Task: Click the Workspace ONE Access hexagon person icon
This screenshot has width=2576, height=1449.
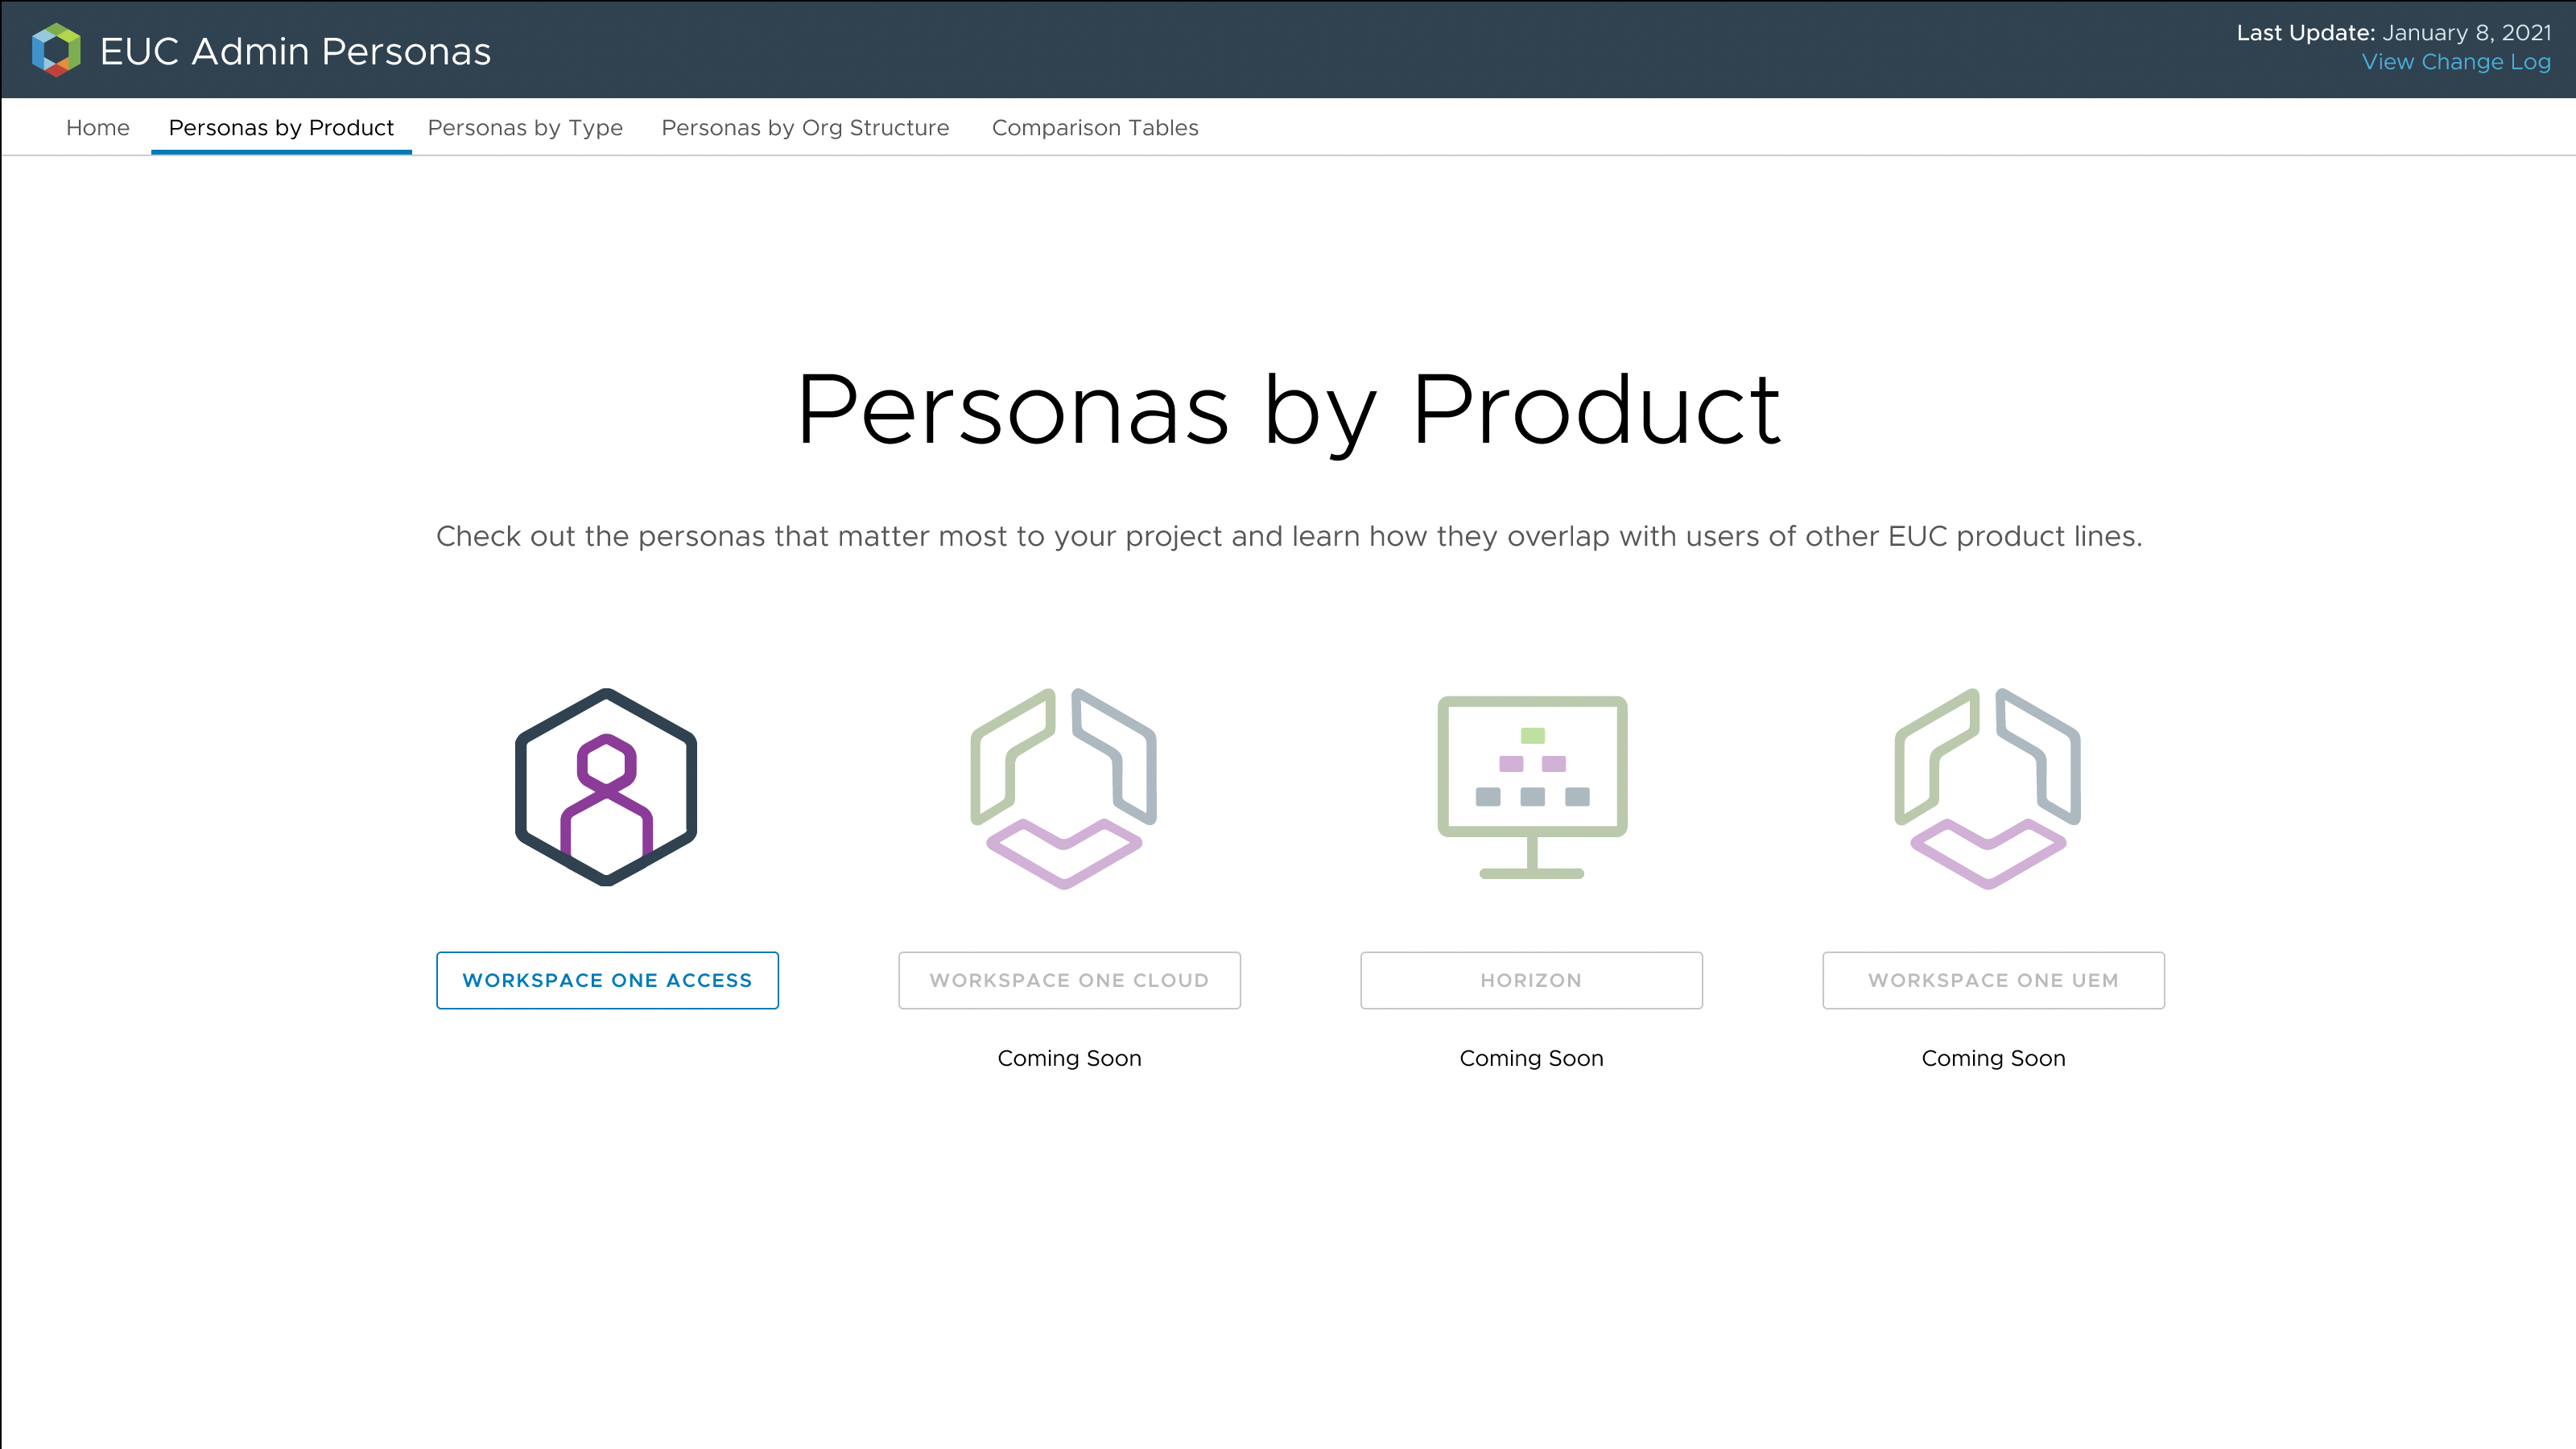Action: [x=606, y=787]
